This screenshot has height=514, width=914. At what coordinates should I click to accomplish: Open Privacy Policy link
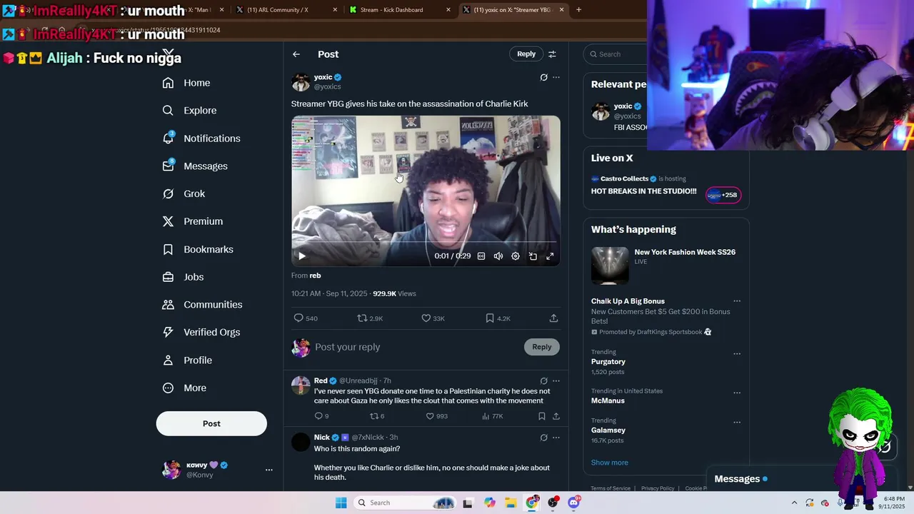click(658, 488)
